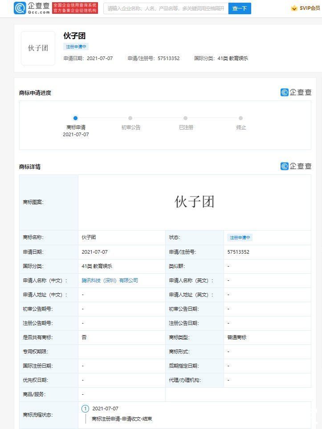Open the SVIP会员 link
322x429 pixels.
(x=310, y=8)
